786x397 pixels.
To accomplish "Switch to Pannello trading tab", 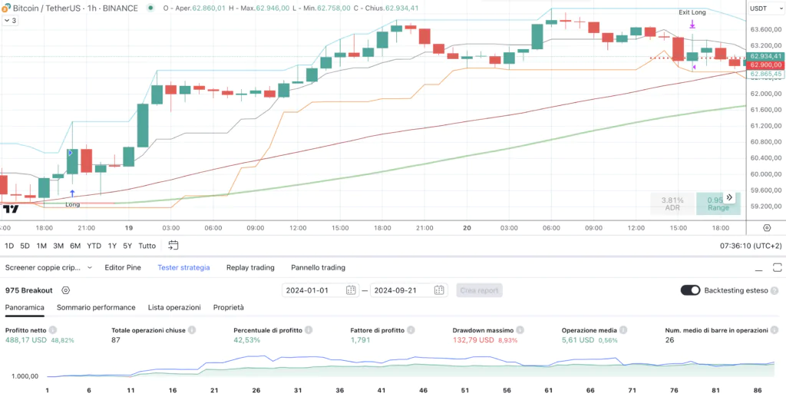I will 318,268.
